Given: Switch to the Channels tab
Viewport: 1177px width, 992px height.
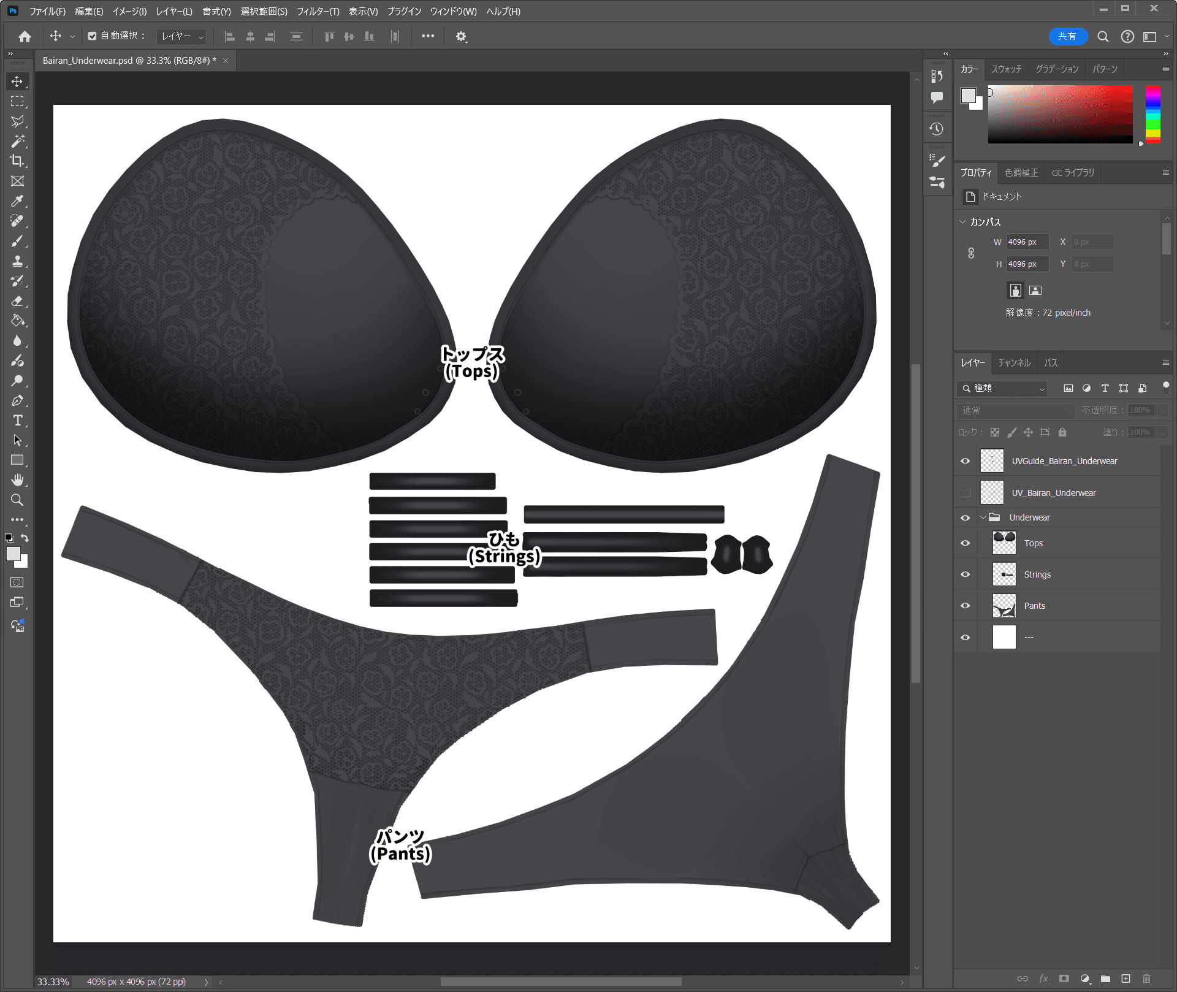Looking at the screenshot, I should coord(1014,363).
